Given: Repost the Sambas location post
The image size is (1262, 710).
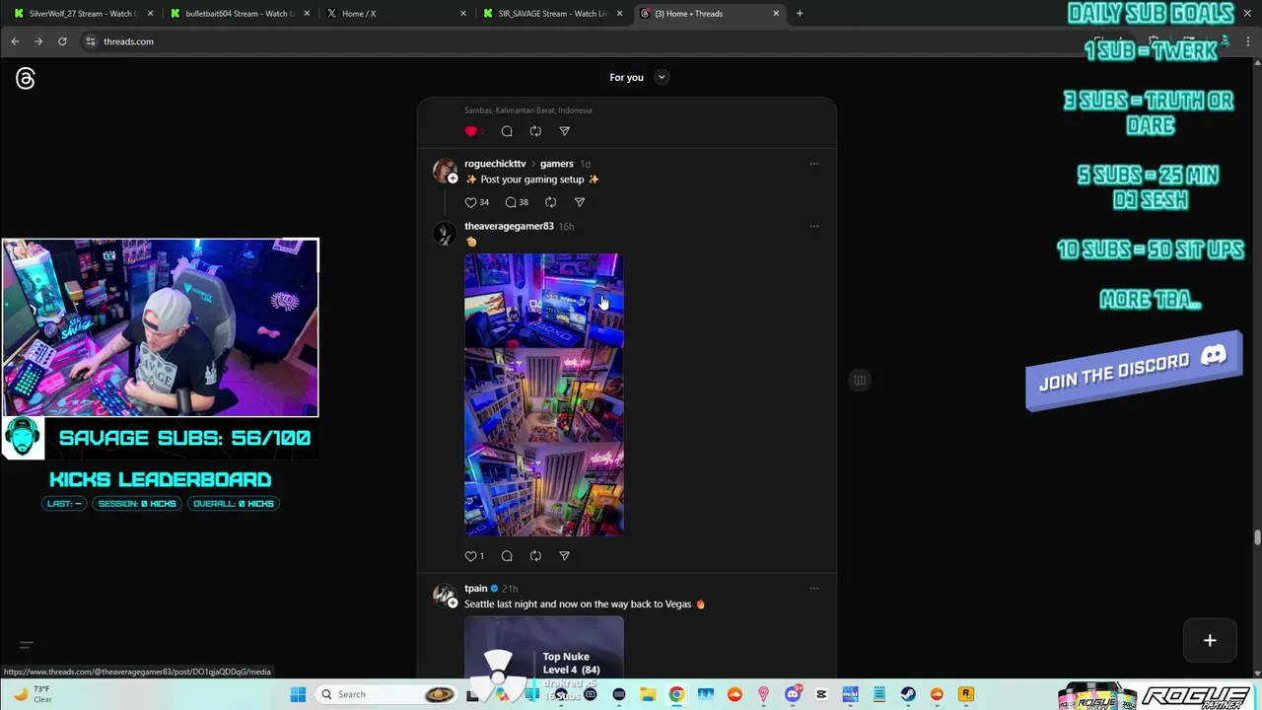Looking at the screenshot, I should pyautogui.click(x=535, y=131).
